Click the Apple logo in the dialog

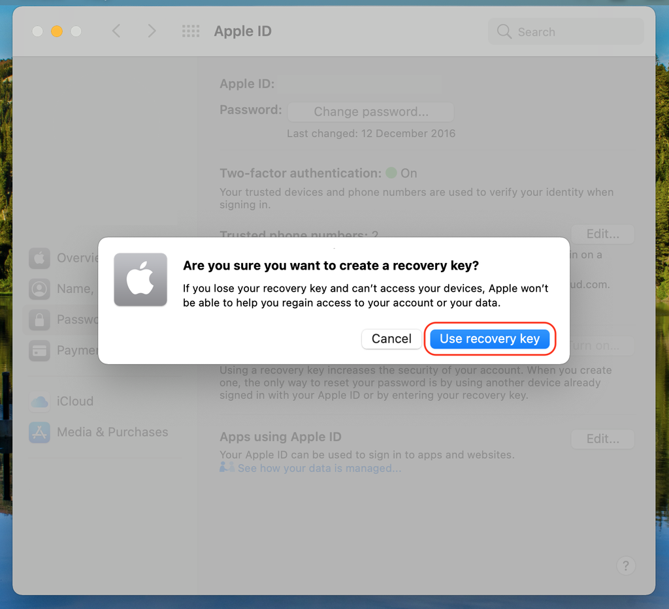(140, 279)
